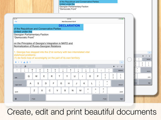Viewport: 161px width, 120px height.
Task: Tap the redo arrow above keyboard
Action: (x=21, y=67)
